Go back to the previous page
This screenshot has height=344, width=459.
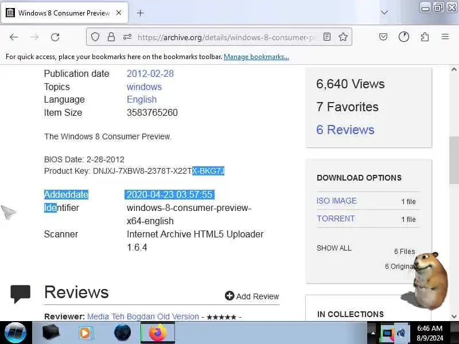coord(14,37)
